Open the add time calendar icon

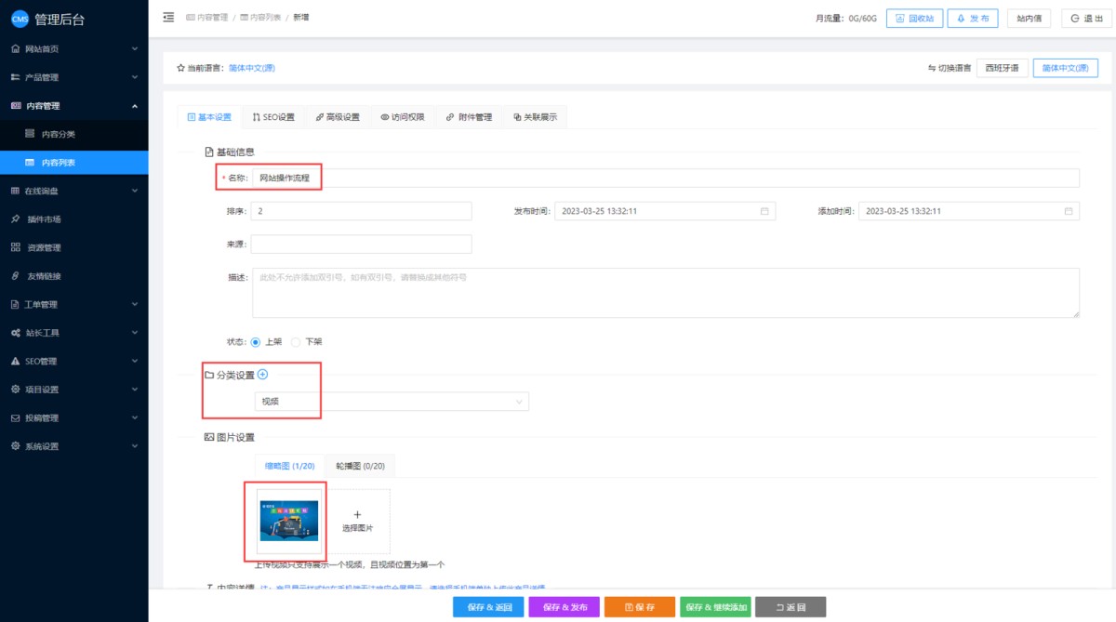tap(1069, 211)
